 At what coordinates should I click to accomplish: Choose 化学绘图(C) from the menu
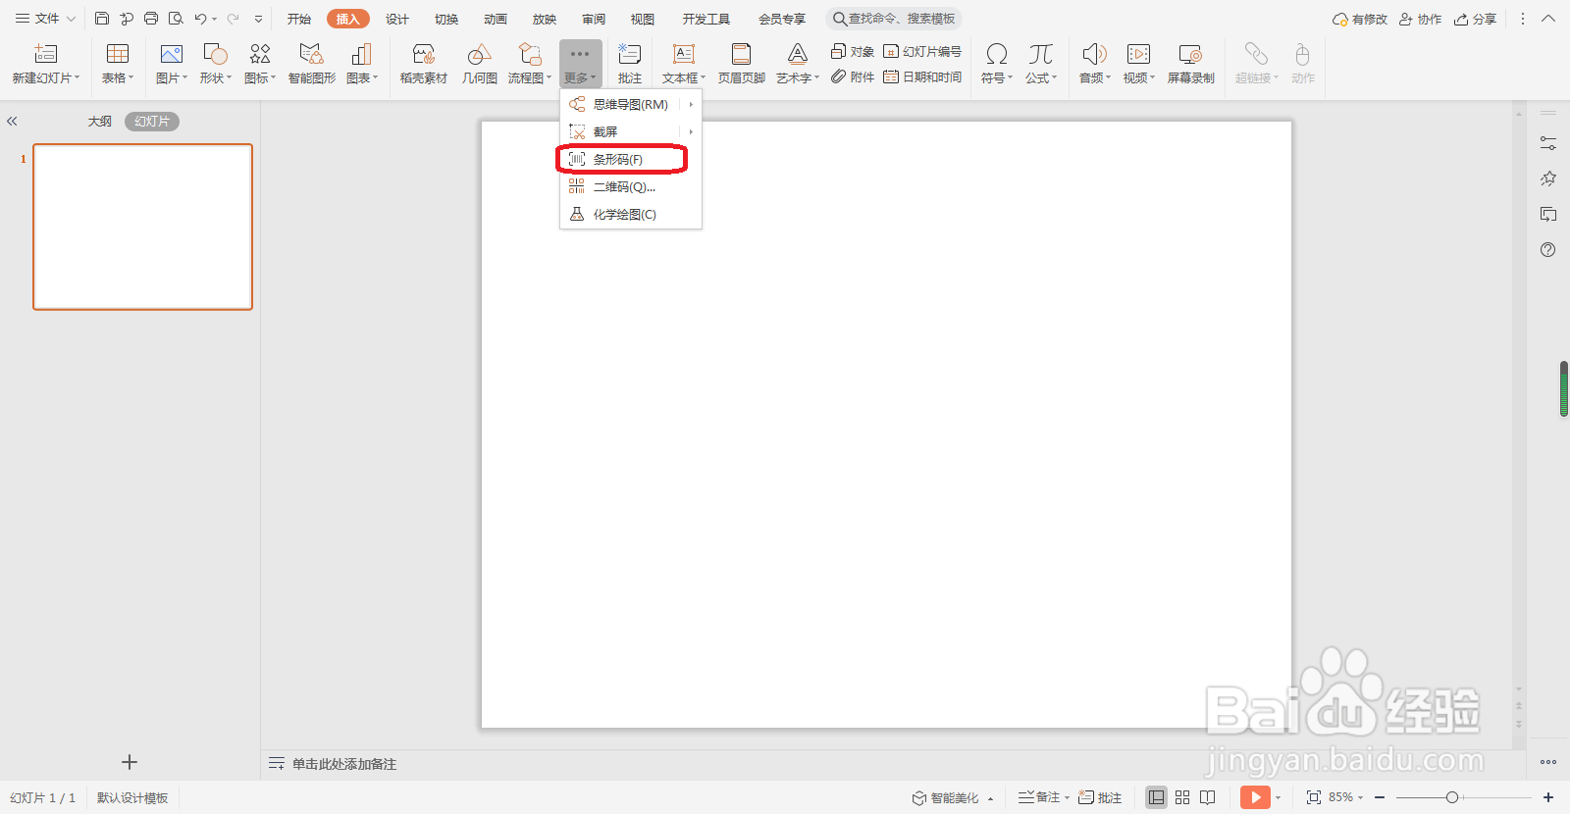(631, 214)
